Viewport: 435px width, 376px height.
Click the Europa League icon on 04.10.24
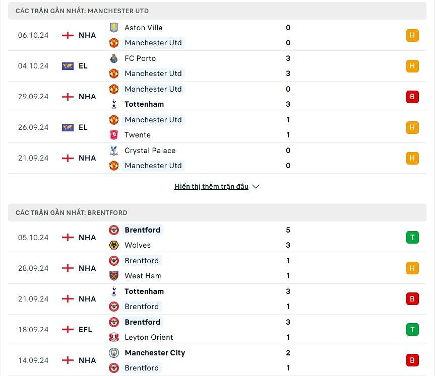pos(68,66)
